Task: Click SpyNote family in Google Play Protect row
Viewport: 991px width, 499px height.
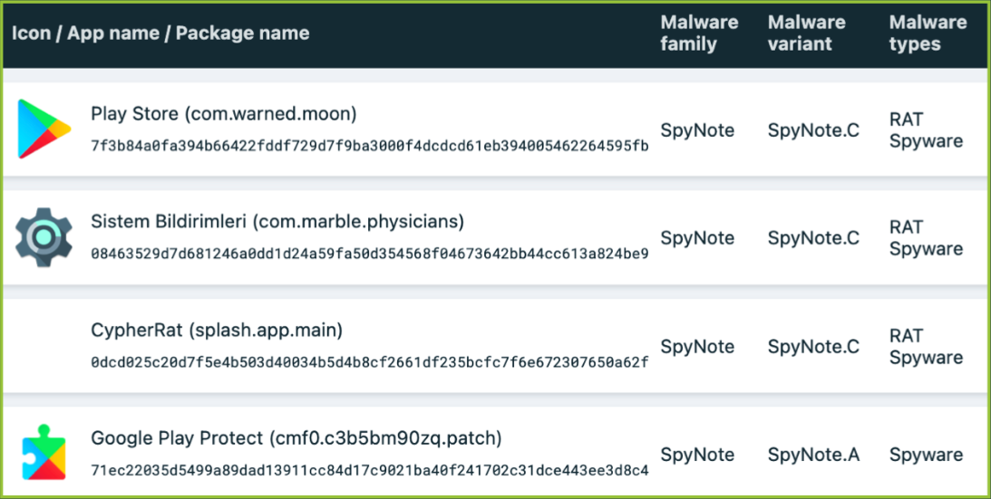Action: tap(697, 455)
